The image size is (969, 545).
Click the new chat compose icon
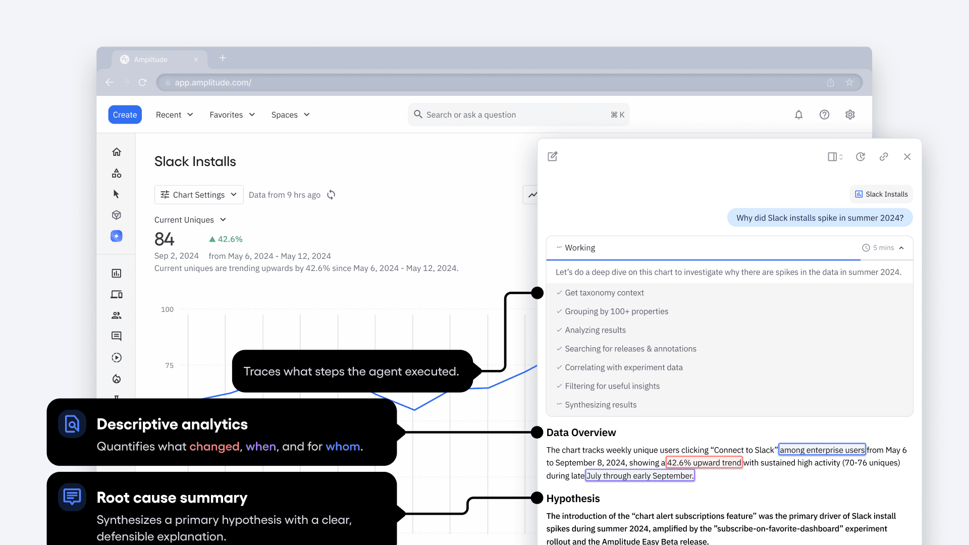coord(553,156)
